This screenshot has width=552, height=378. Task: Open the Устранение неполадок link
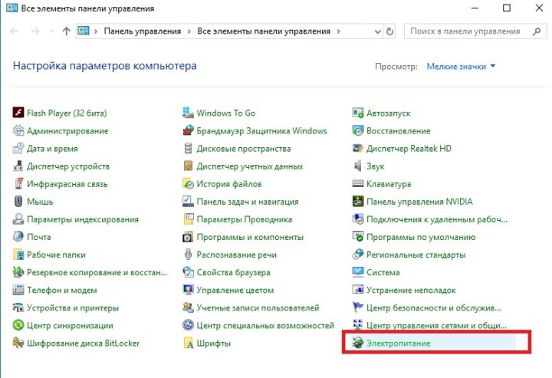(411, 290)
